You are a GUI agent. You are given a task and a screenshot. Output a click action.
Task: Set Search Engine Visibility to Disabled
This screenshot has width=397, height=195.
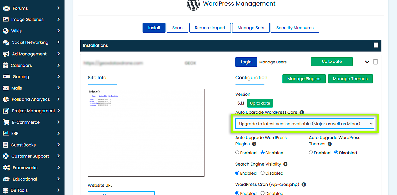tap(262, 173)
